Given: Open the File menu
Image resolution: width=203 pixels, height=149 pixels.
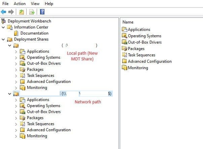Looking at the screenshot, I should point(5,4).
